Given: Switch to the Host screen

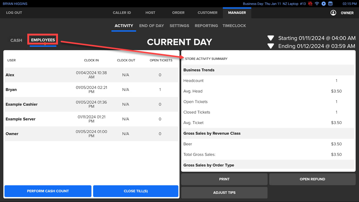Looking at the screenshot, I should [150, 13].
